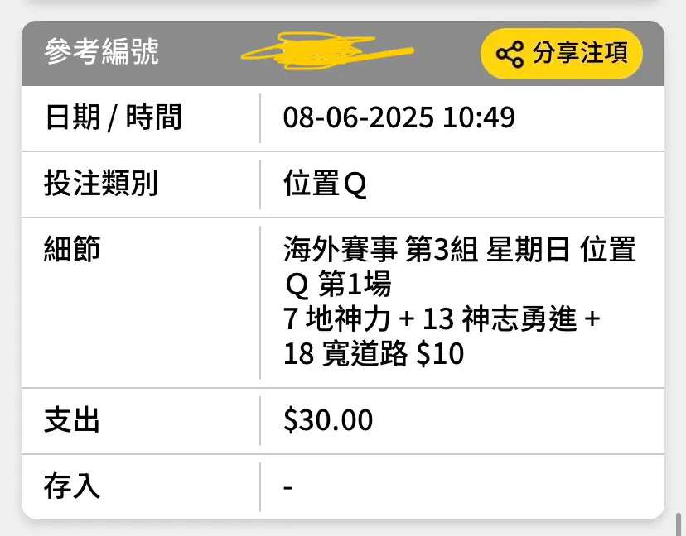Viewport: 686px width, 536px height.
Task: Click the Q 第1場 race number text
Action: (x=338, y=284)
